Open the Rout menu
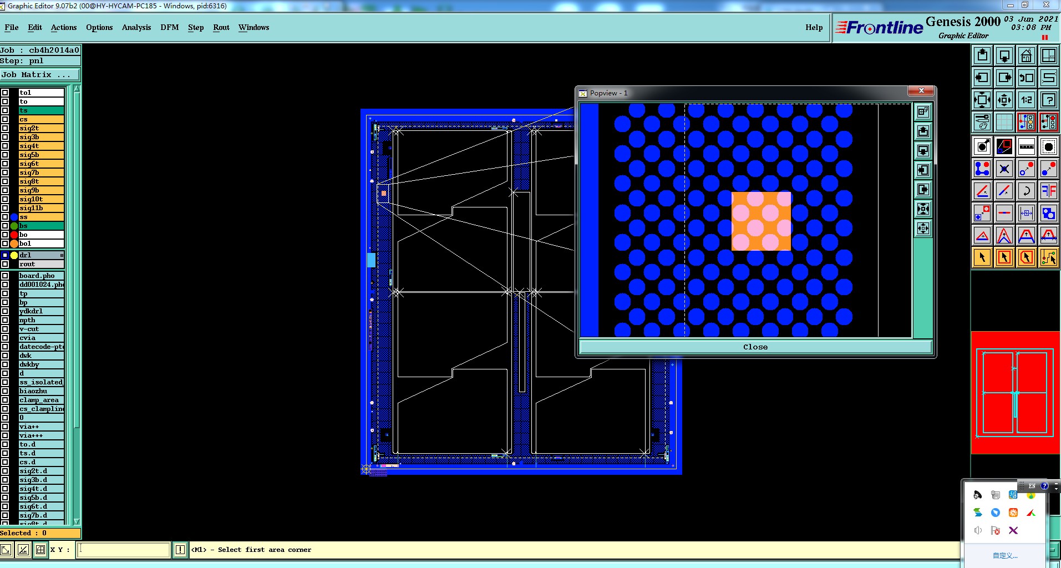Image resolution: width=1061 pixels, height=568 pixels. 221,27
